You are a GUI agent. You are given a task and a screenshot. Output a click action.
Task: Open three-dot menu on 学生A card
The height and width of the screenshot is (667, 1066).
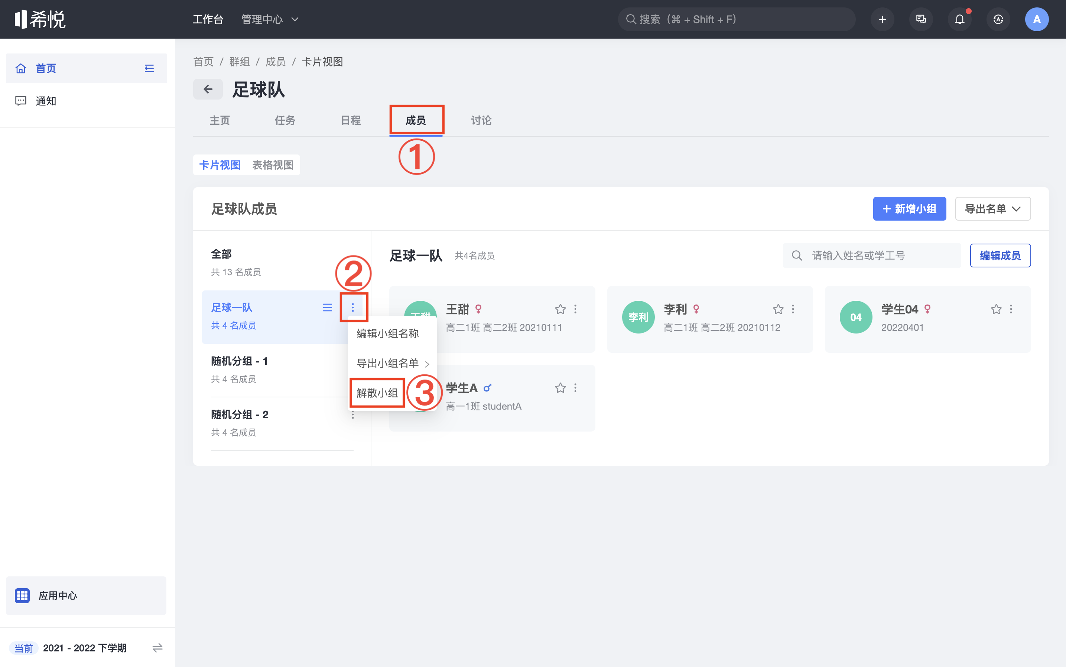pos(575,388)
